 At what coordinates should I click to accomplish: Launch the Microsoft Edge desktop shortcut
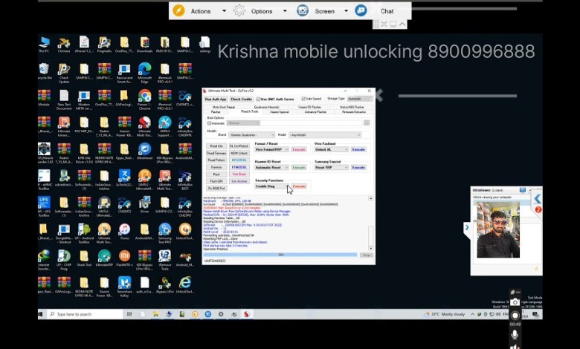pos(145,73)
